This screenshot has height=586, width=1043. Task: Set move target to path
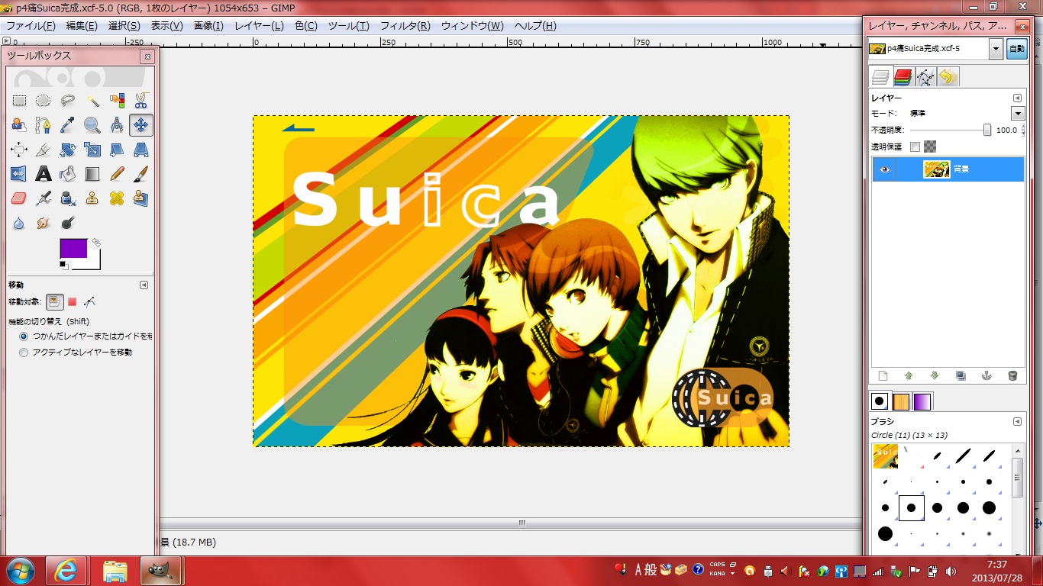[x=90, y=301]
